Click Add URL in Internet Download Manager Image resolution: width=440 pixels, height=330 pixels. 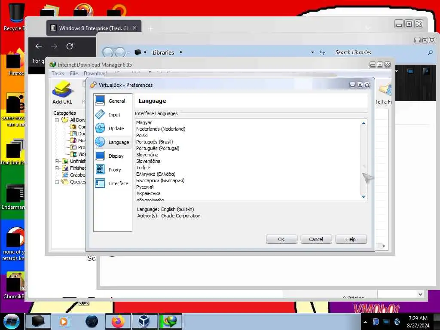pyautogui.click(x=62, y=93)
